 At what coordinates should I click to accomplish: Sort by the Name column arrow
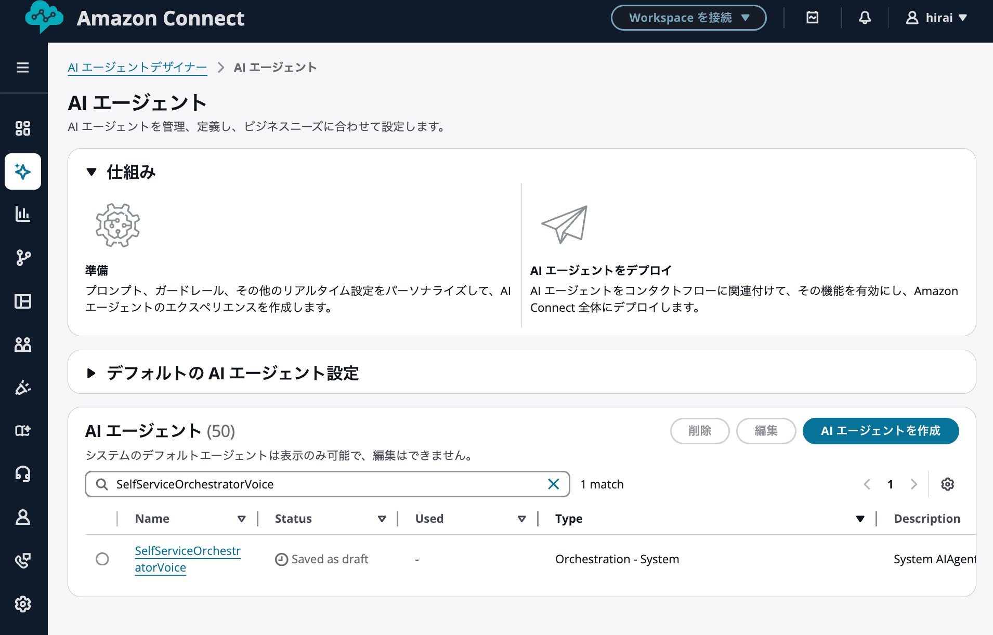tap(241, 519)
